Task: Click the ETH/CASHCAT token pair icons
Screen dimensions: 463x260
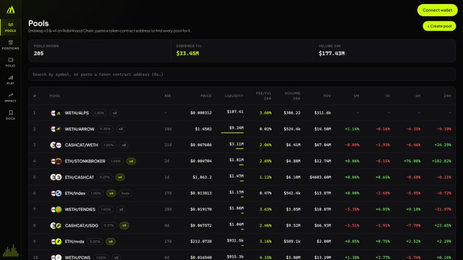Action: (56, 177)
